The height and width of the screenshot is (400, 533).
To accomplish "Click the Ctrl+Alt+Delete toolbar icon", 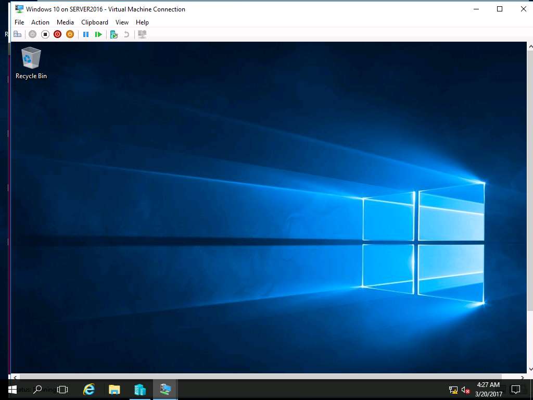I will (17, 34).
